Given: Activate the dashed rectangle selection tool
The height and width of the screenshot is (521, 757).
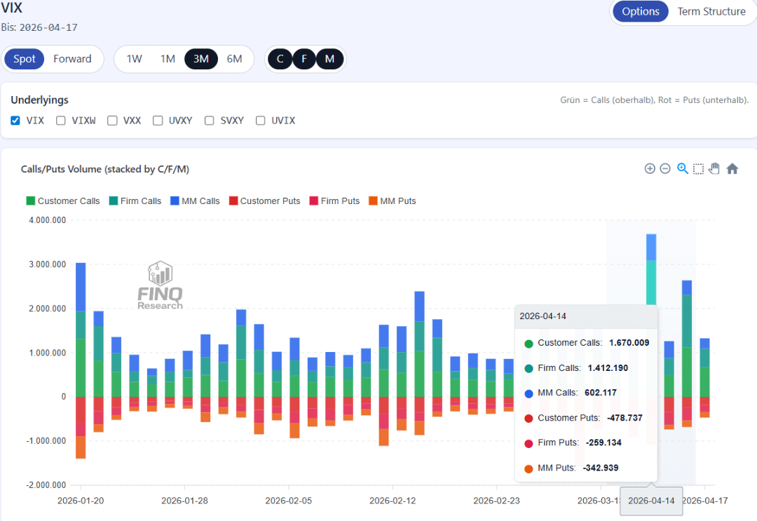Looking at the screenshot, I should pos(698,168).
